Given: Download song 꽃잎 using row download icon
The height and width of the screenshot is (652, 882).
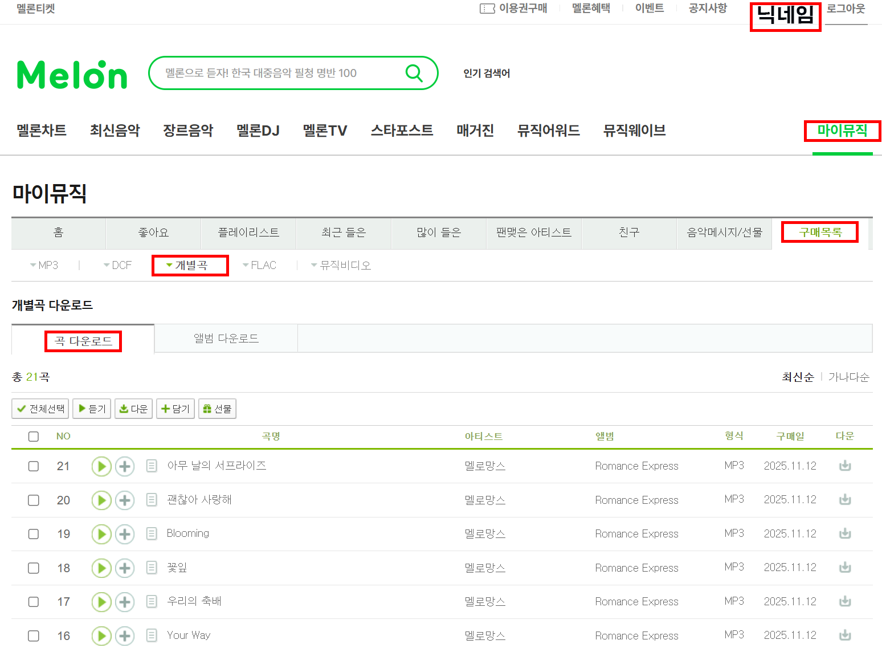Looking at the screenshot, I should [x=845, y=568].
